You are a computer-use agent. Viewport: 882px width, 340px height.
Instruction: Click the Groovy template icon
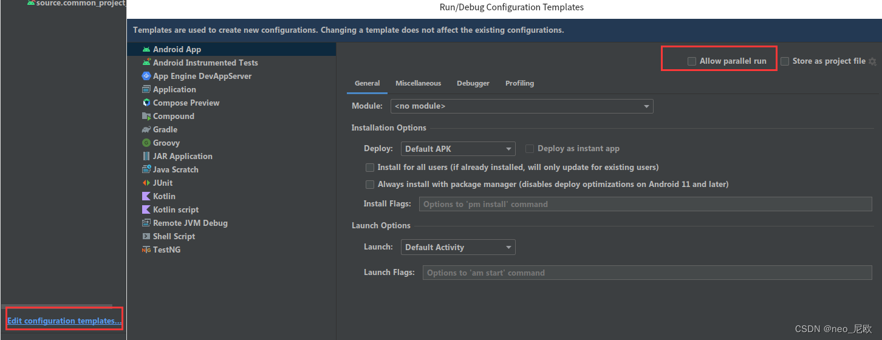pyautogui.click(x=146, y=143)
